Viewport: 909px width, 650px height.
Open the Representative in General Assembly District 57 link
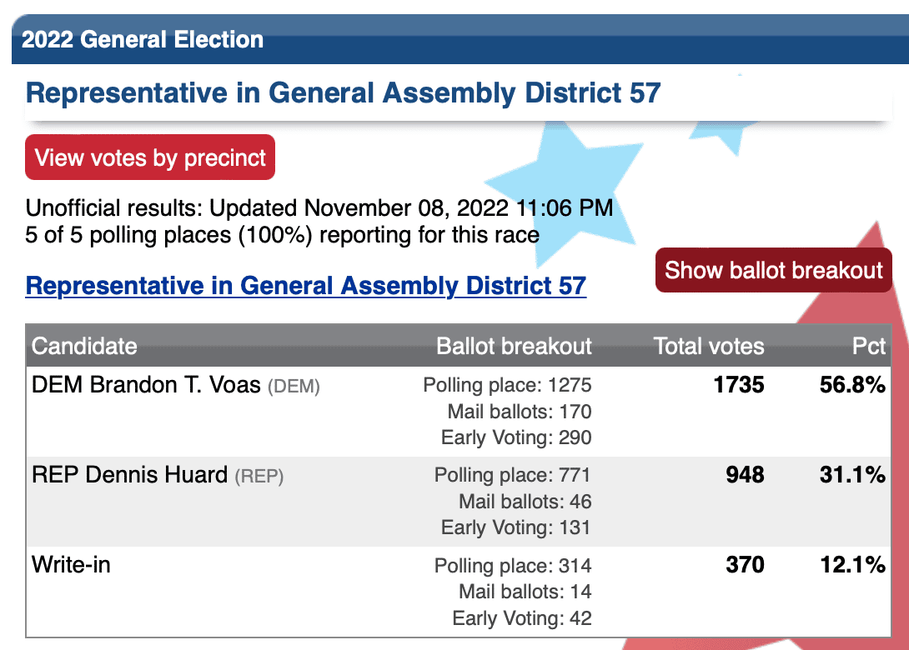pyautogui.click(x=305, y=286)
